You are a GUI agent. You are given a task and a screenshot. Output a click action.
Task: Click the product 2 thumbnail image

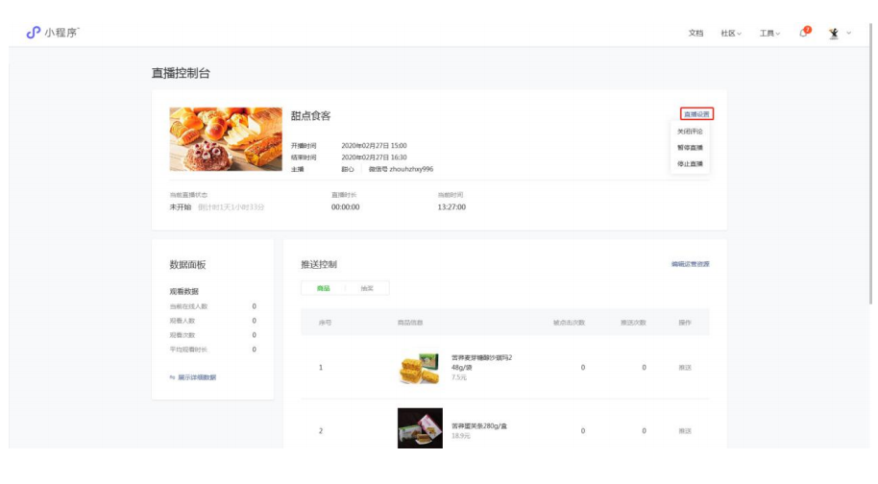420,428
